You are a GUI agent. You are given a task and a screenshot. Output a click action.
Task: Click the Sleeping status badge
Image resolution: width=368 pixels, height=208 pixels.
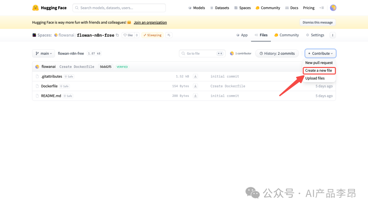(152, 35)
